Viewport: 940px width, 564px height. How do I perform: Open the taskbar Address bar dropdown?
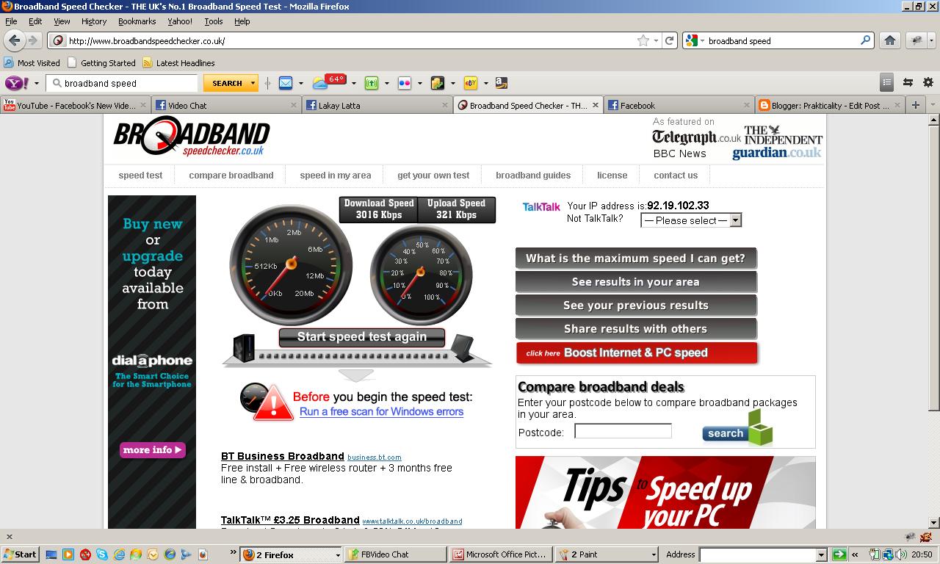(x=822, y=555)
